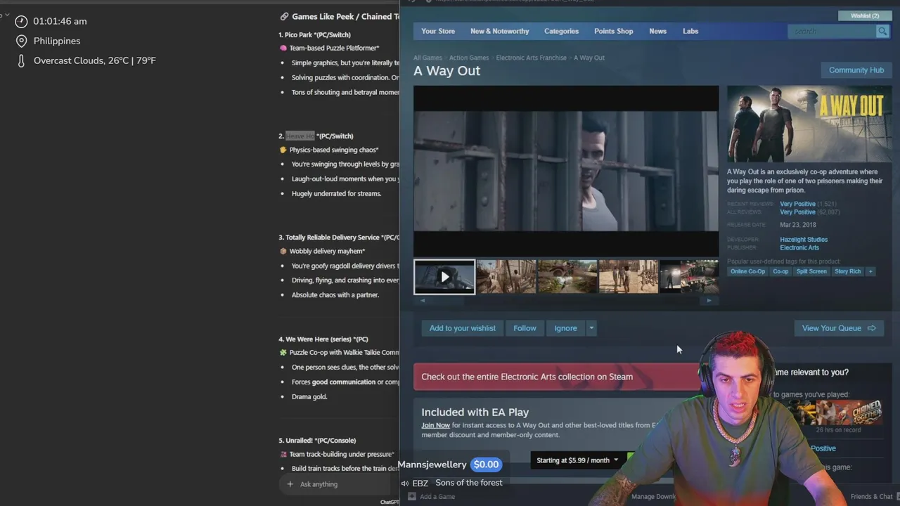Open the Hazelight Studios developer link
The width and height of the screenshot is (900, 506).
(x=804, y=240)
